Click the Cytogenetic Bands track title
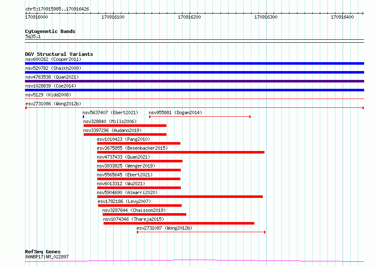 [x=50, y=31]
